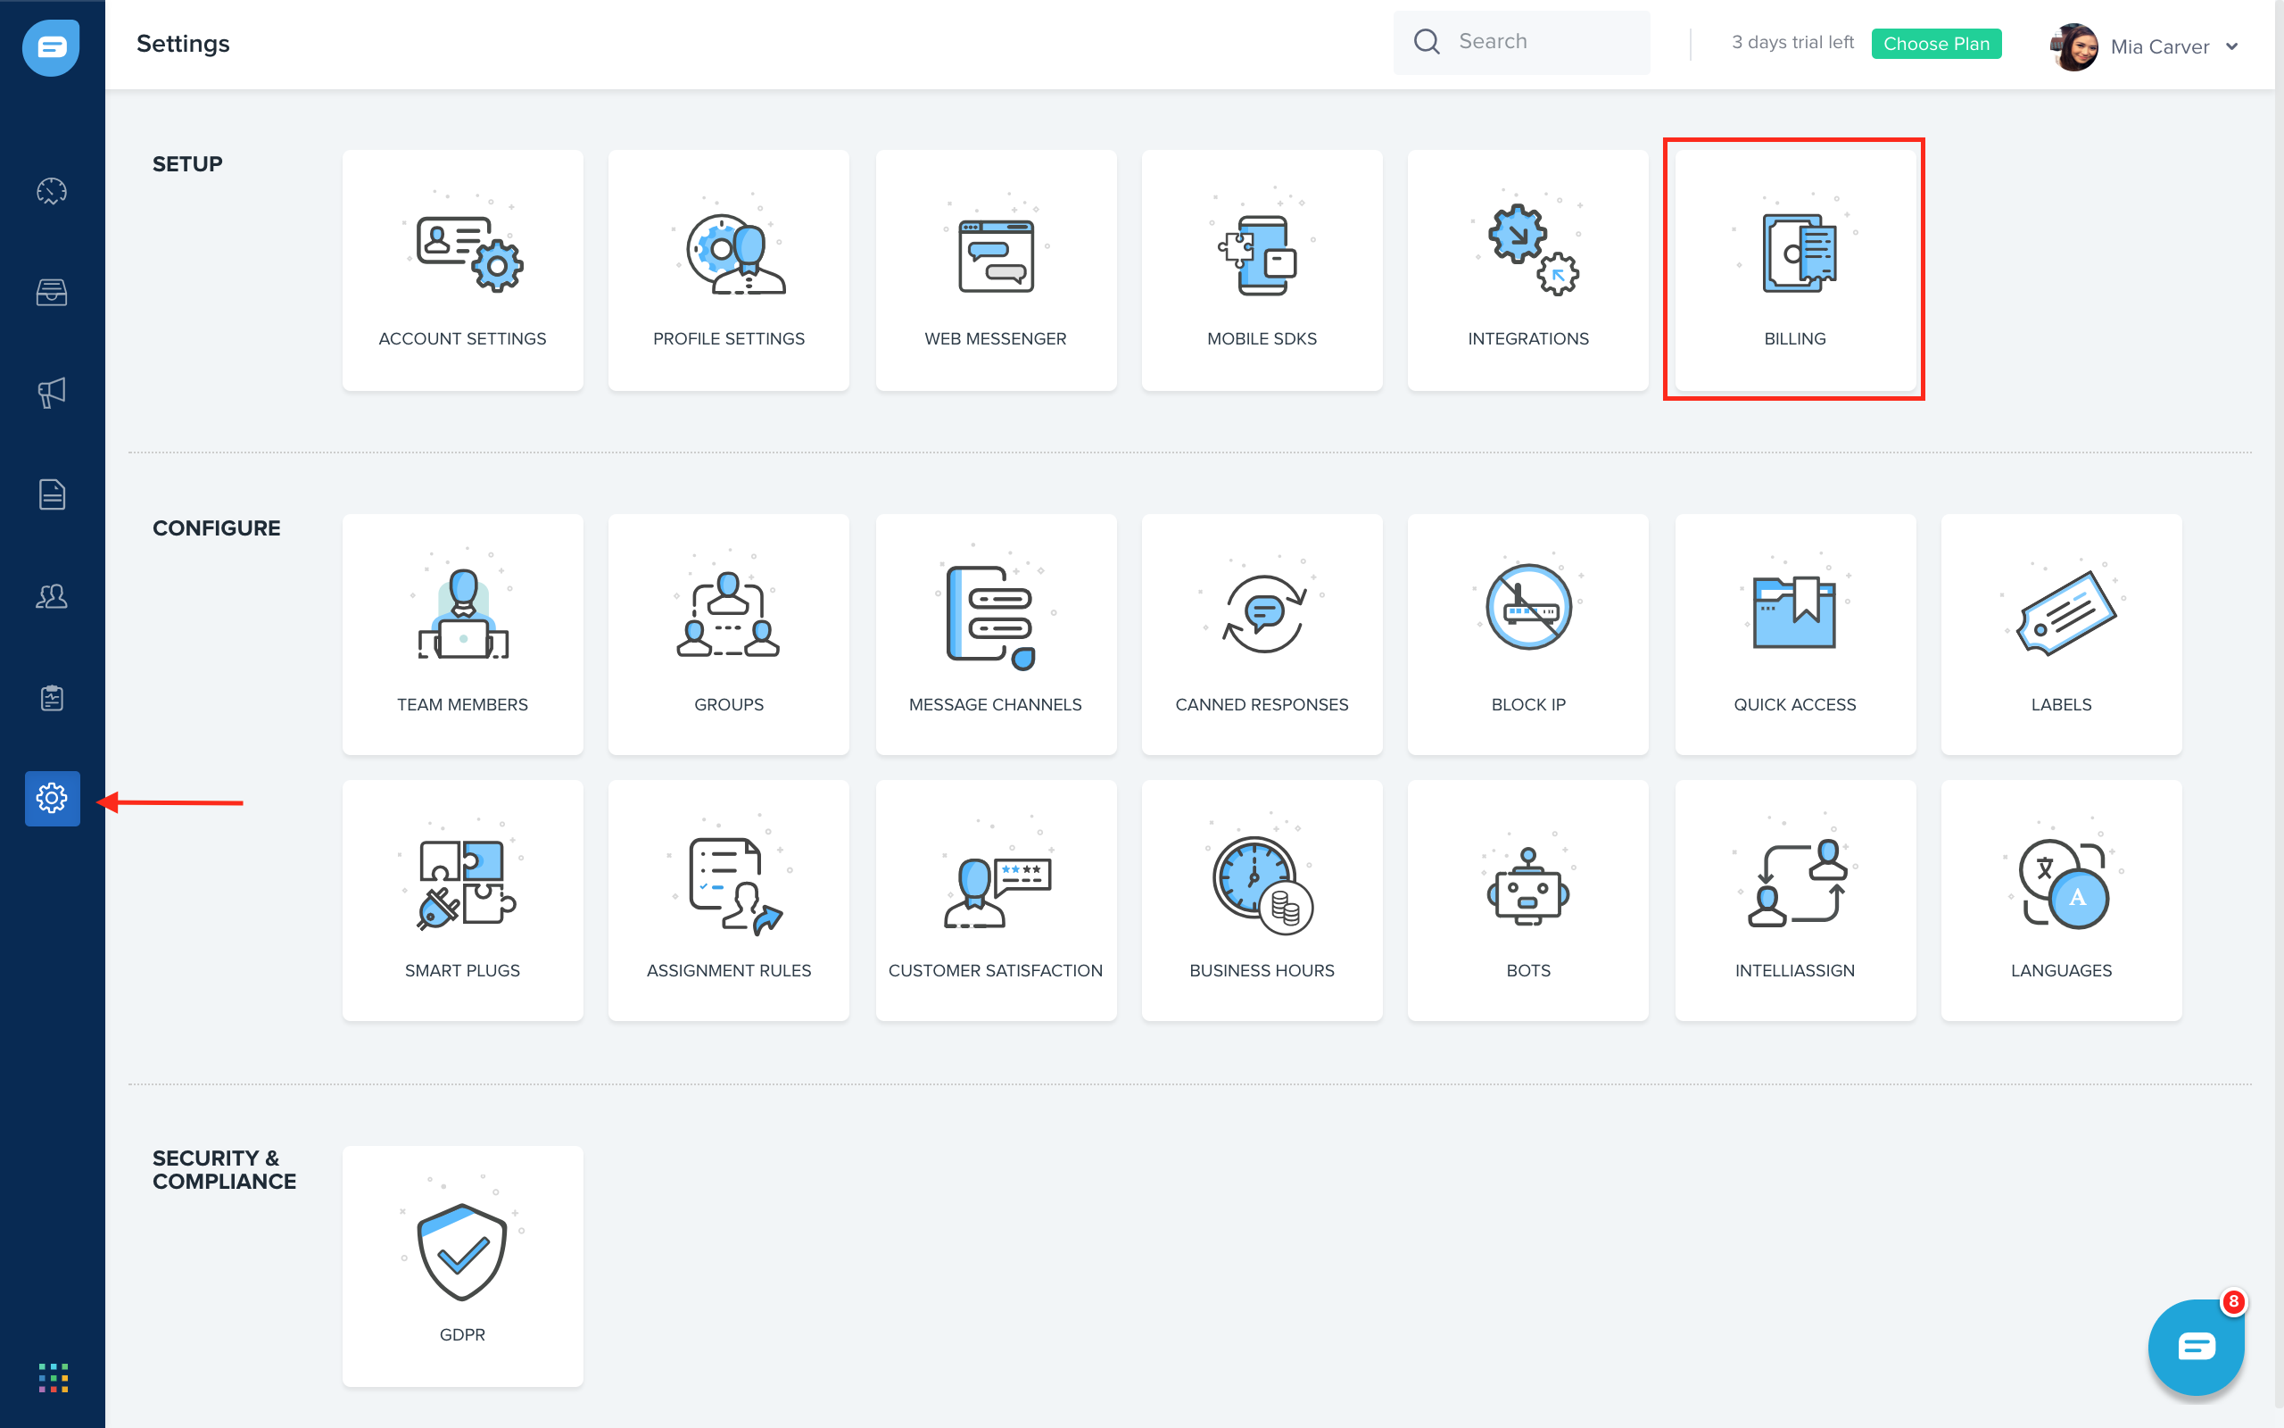Expand the Mia Carver account dropdown

point(2231,46)
